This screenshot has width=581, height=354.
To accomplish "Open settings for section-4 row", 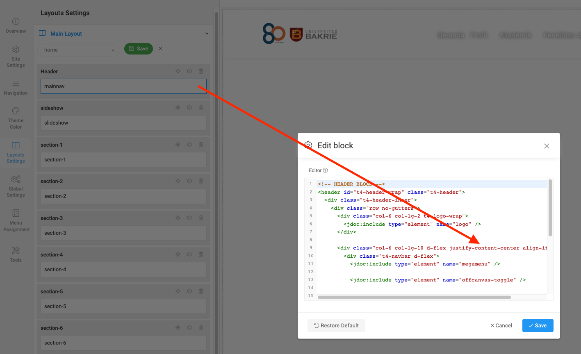I will click(x=189, y=254).
